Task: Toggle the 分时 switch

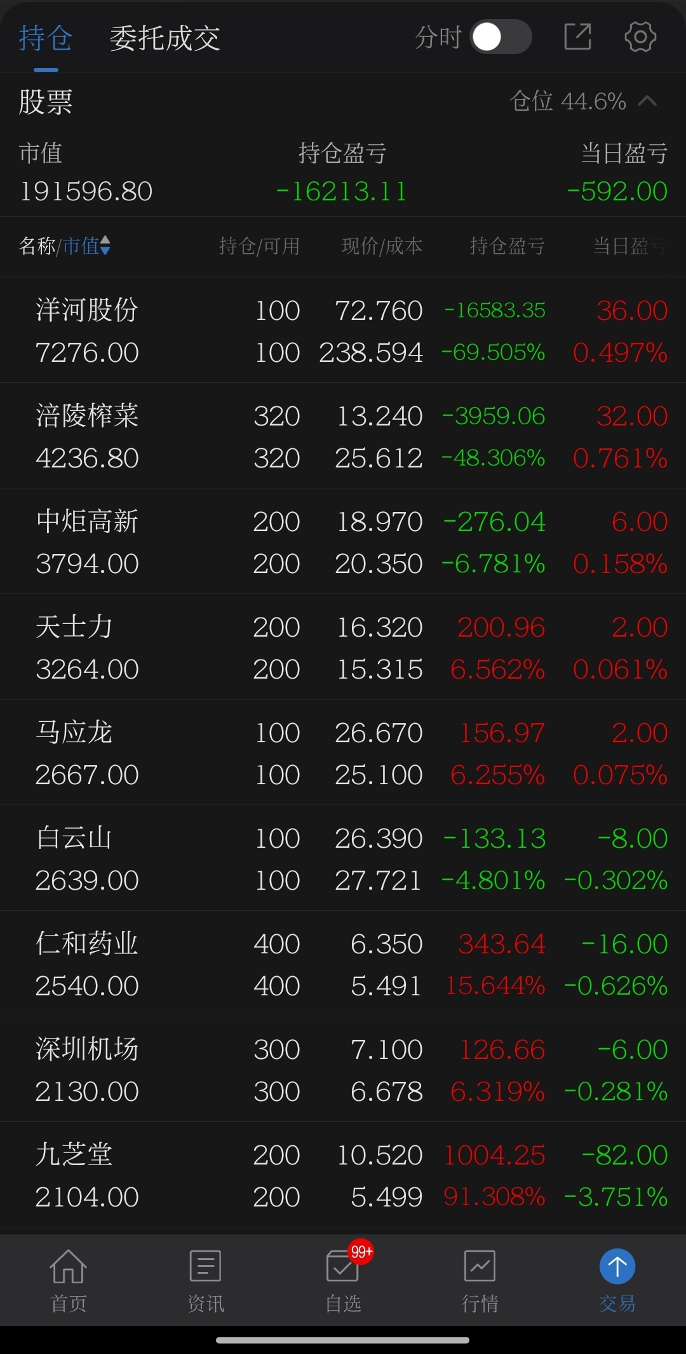Action: tap(501, 37)
